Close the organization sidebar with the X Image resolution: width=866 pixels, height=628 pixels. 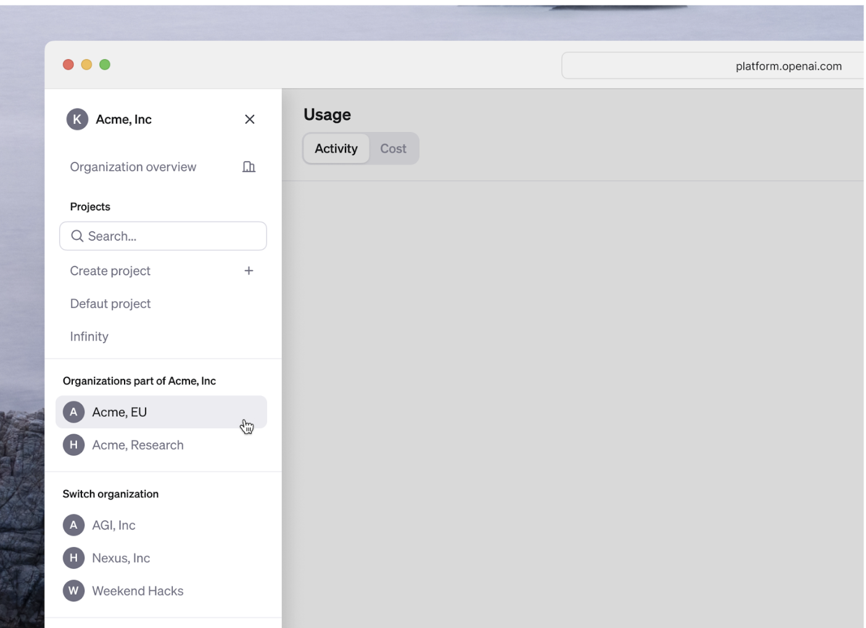click(x=250, y=119)
